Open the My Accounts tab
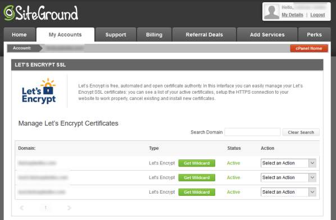This screenshot has height=220, width=336. (65, 35)
